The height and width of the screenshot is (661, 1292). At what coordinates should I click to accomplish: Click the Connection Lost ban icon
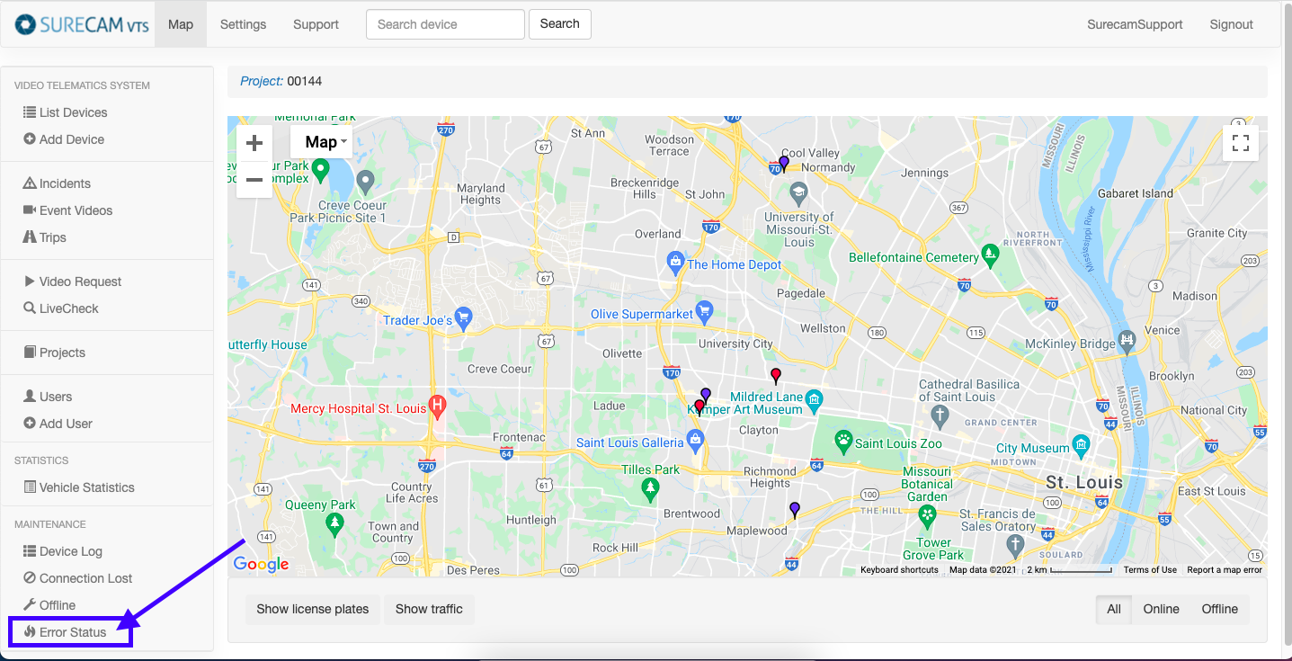[x=30, y=578]
